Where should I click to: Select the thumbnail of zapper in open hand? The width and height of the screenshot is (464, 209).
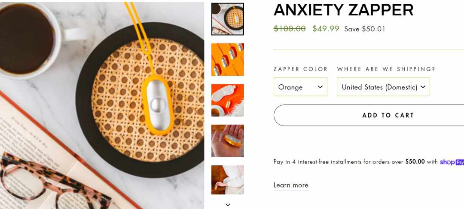[x=228, y=141]
